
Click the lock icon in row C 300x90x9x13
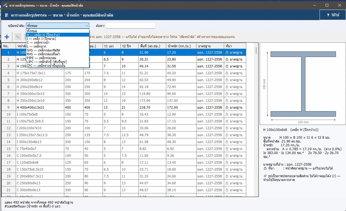227,190
